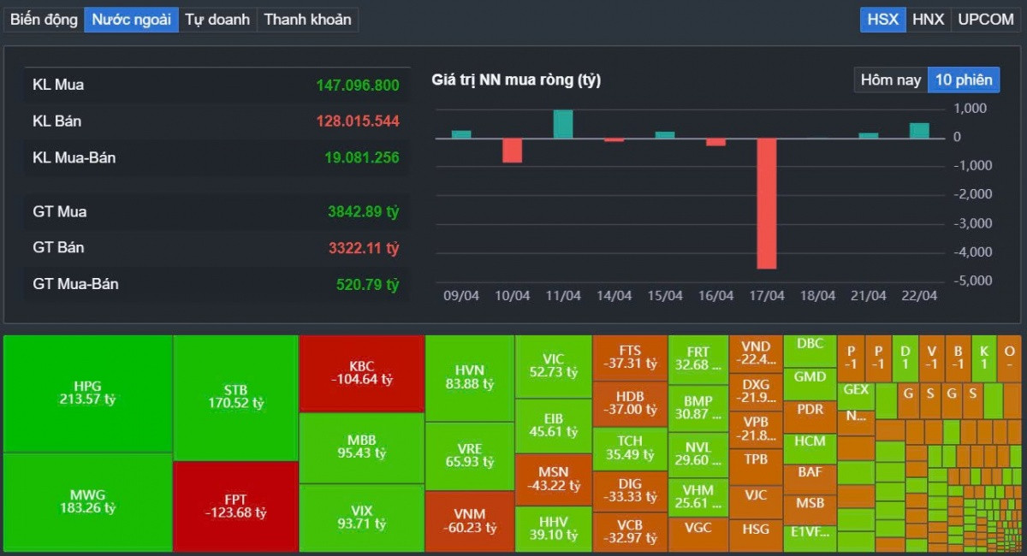
Task: Click the KBC -104.64 tỷ tile
Action: point(361,373)
